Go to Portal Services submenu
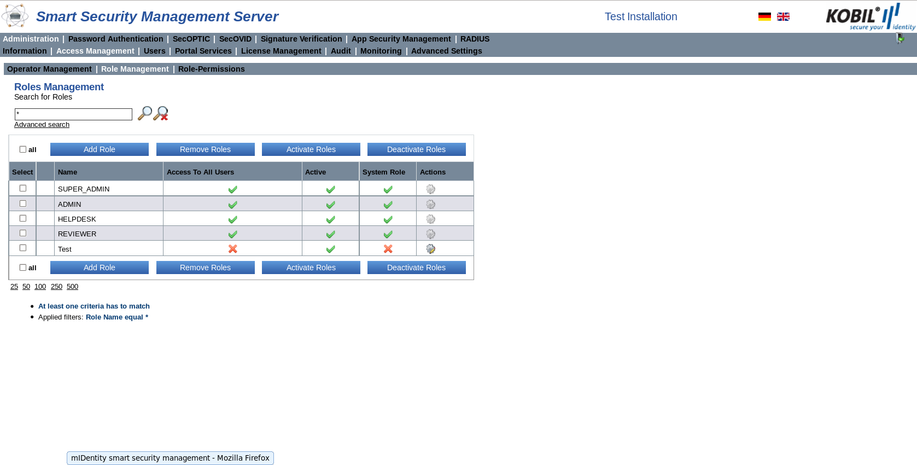The height and width of the screenshot is (465, 917). 203,51
